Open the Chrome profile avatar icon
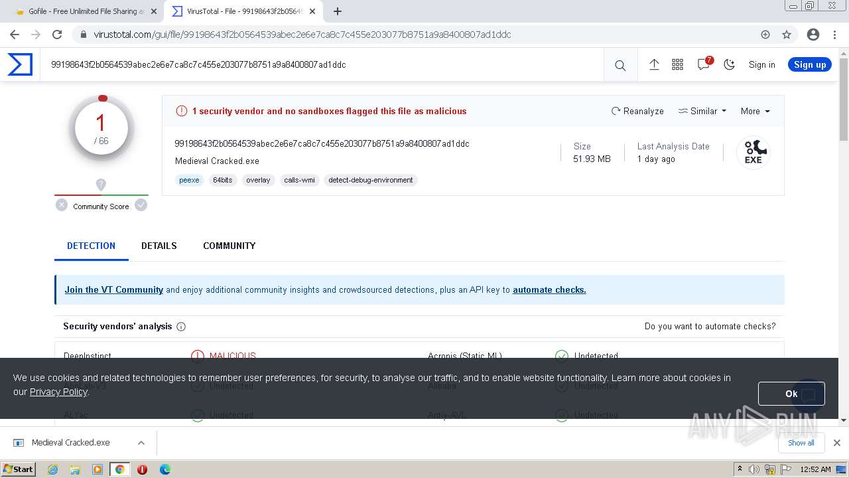 tap(813, 35)
